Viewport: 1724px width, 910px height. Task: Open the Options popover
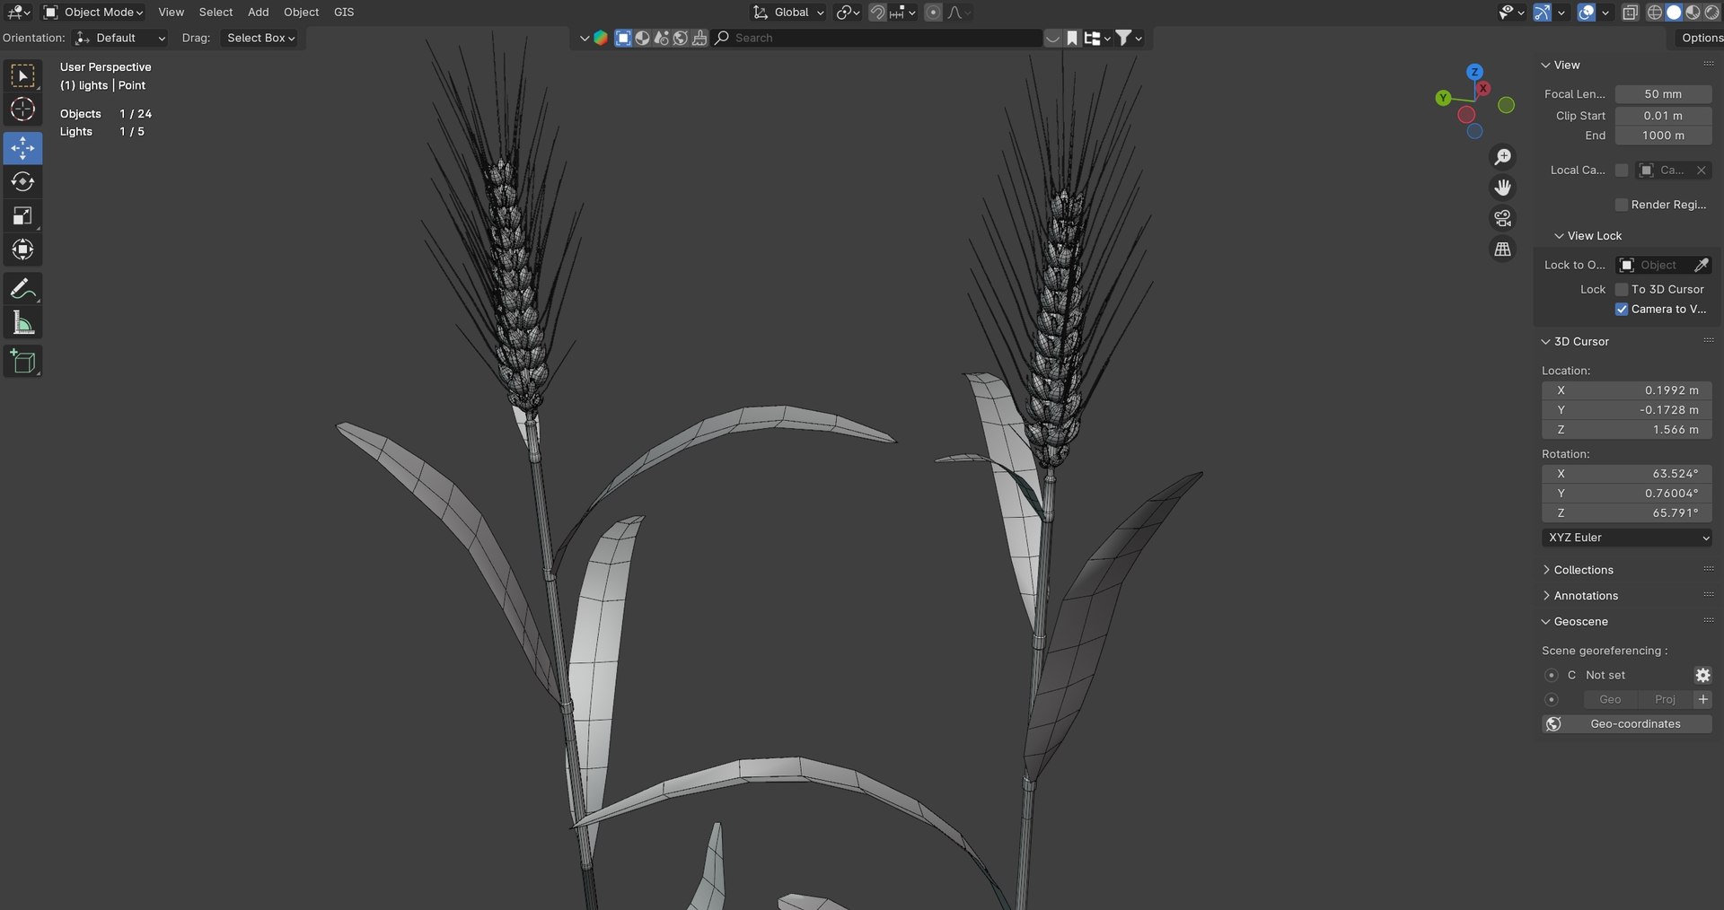tap(1702, 38)
